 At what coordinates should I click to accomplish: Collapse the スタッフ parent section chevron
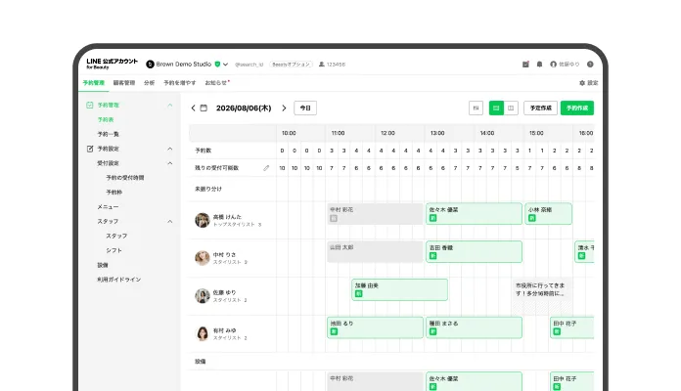tap(170, 221)
